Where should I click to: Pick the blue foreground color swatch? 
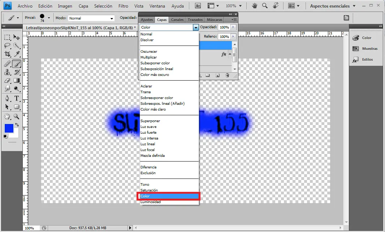(9, 128)
